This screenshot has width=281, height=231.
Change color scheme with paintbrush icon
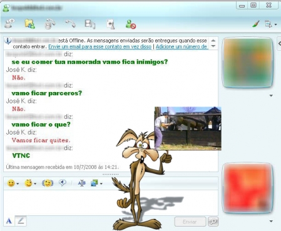pyautogui.click(x=256, y=24)
